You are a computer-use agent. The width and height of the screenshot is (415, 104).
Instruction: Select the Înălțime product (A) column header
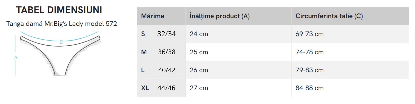click(219, 16)
